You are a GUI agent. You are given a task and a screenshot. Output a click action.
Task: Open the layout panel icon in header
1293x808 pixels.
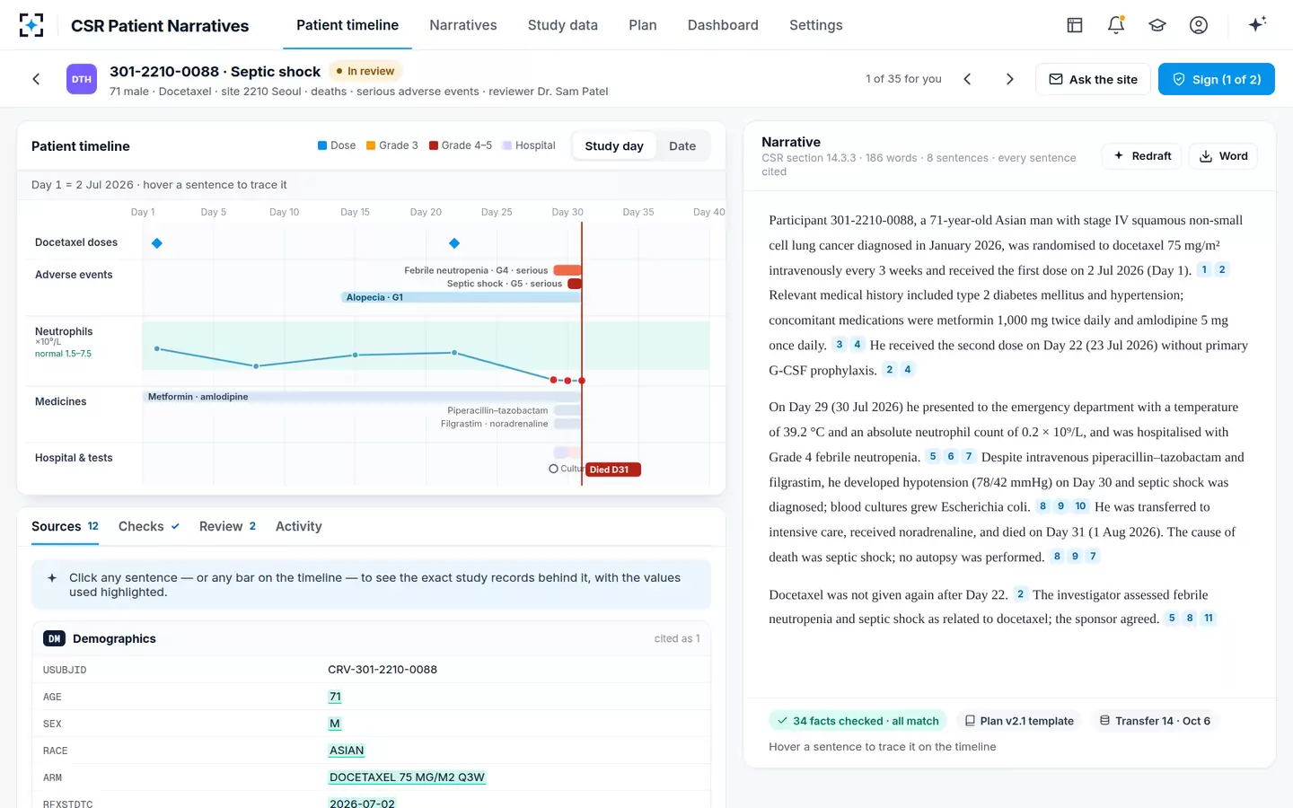tap(1075, 25)
